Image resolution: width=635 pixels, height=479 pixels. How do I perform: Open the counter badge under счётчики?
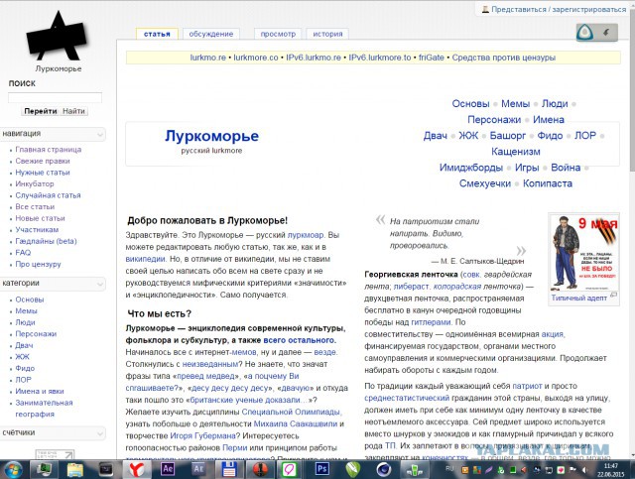click(x=55, y=454)
